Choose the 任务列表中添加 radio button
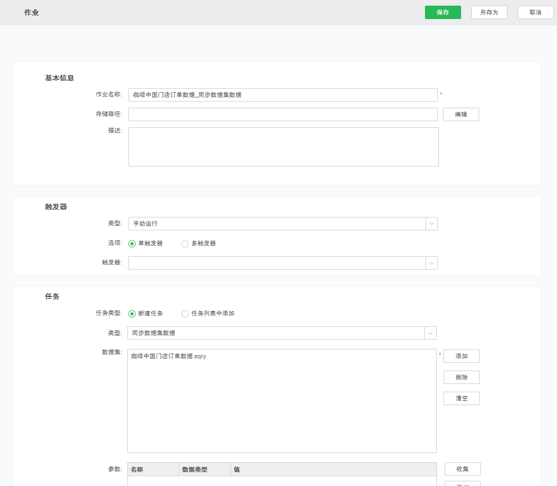 pos(185,314)
